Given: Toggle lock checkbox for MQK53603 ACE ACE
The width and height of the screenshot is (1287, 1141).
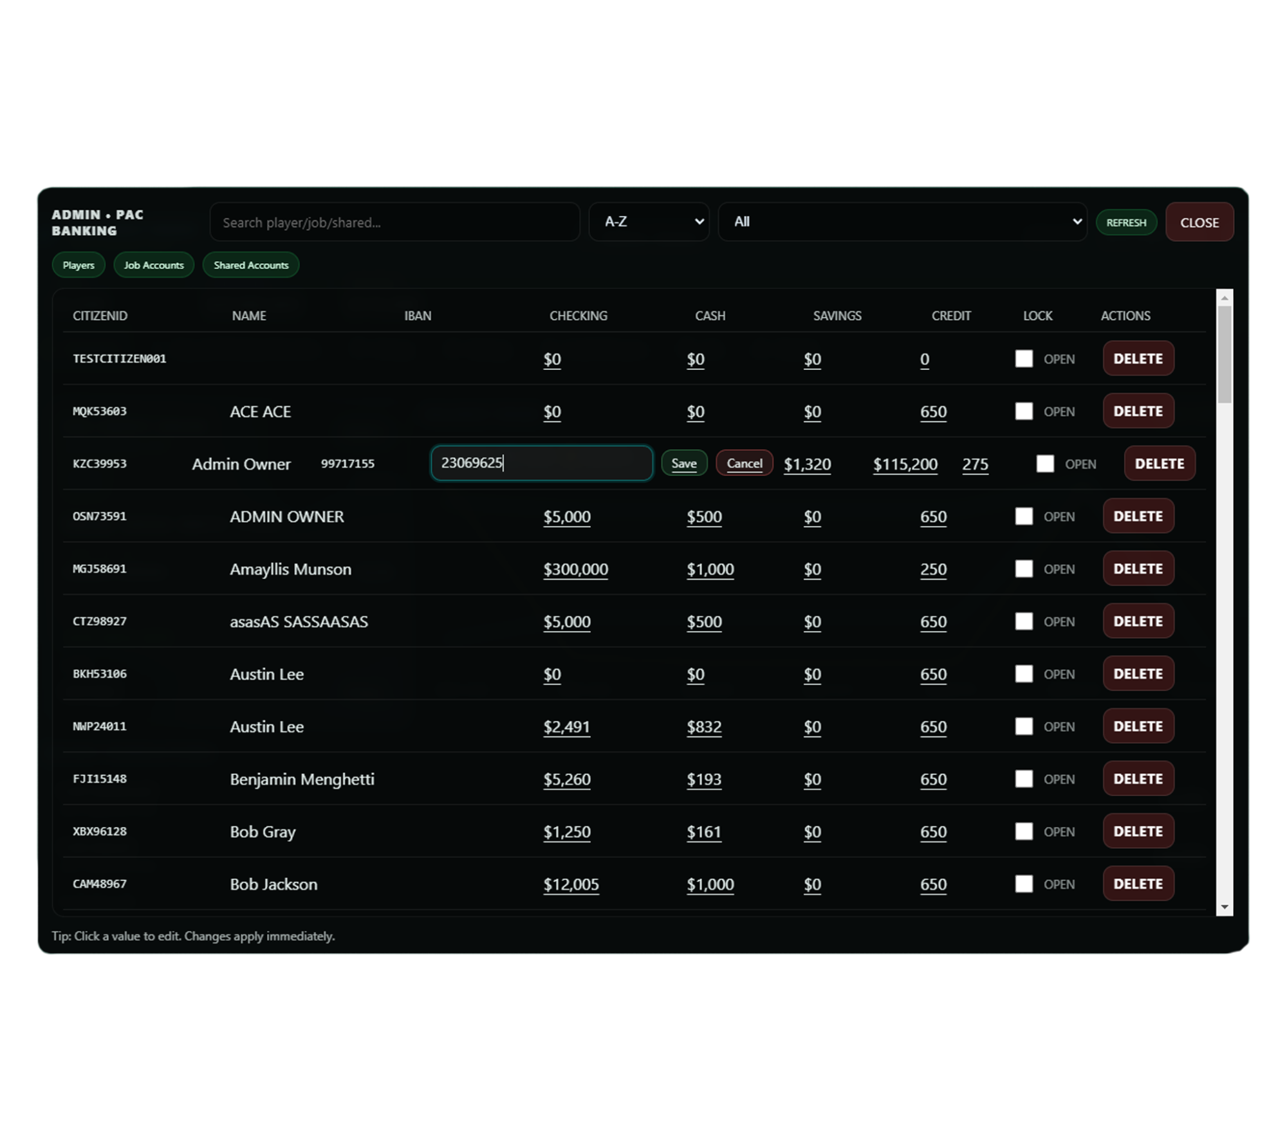Looking at the screenshot, I should [1023, 411].
